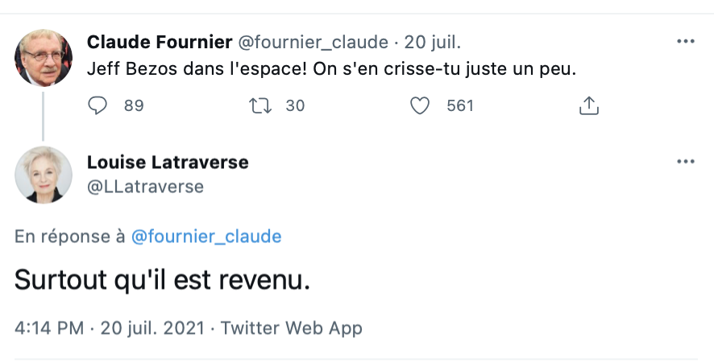Click the @LLatraverse handle

pos(145,187)
